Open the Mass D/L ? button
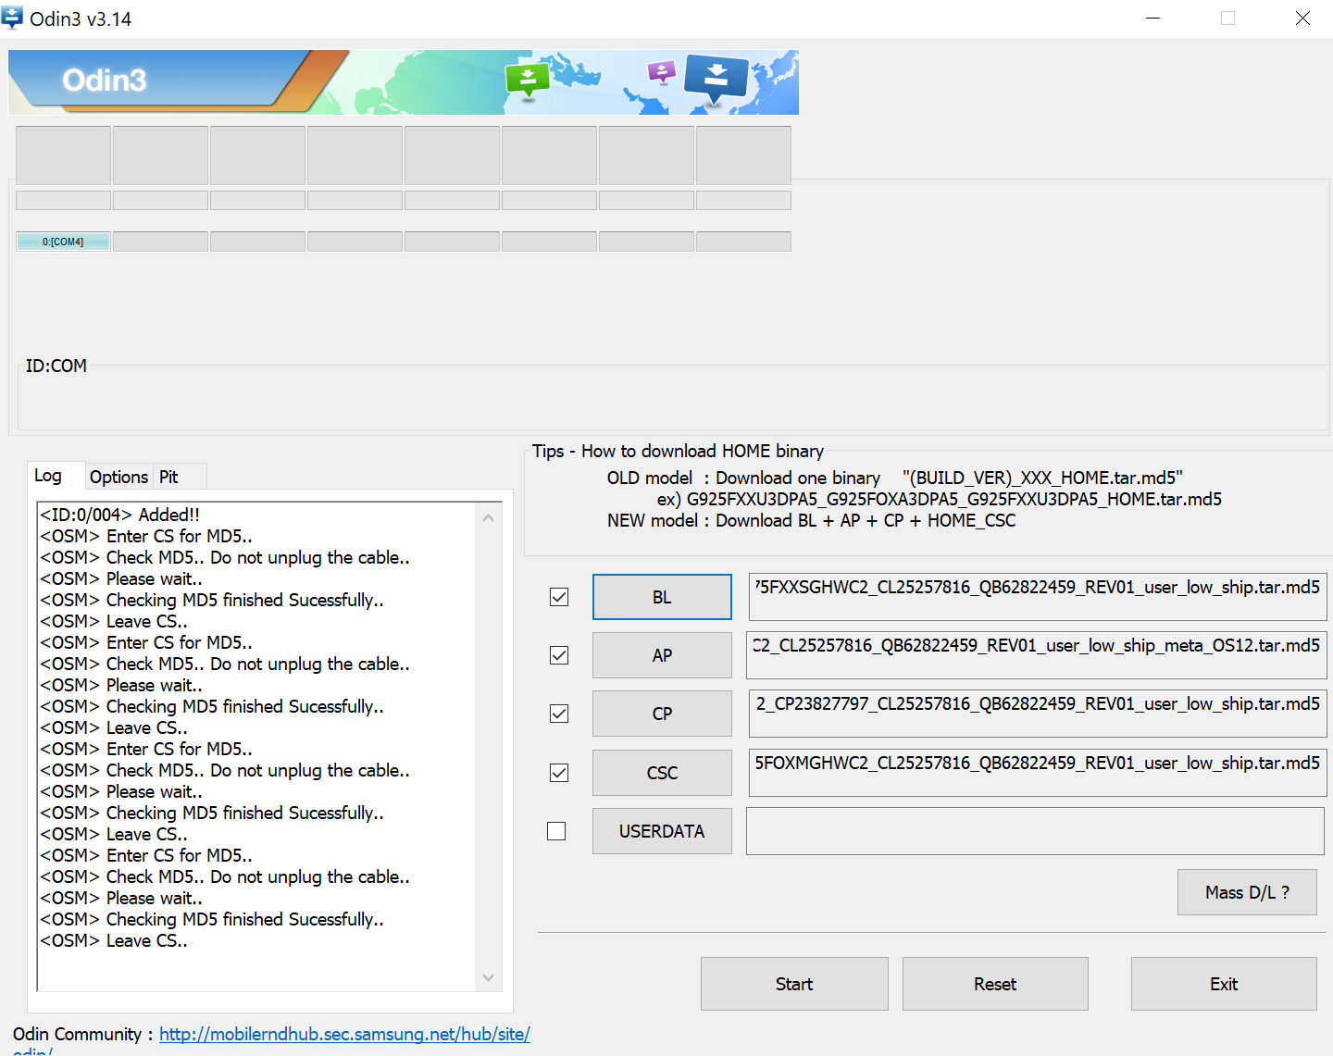The image size is (1333, 1056). [x=1247, y=892]
